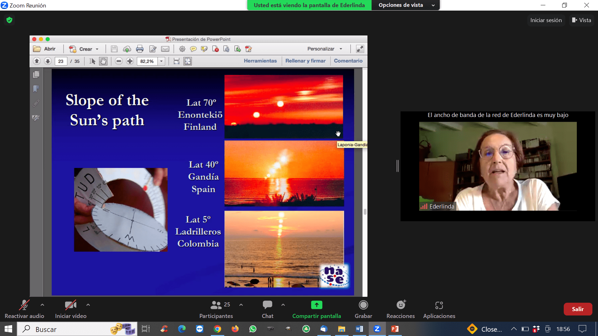Open the Herramientas panel
This screenshot has height=336, width=598.
260,61
